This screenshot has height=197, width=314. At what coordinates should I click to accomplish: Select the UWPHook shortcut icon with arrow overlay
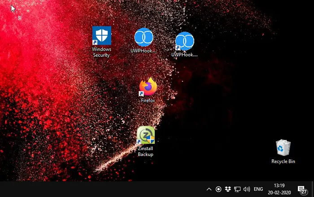pos(184,45)
